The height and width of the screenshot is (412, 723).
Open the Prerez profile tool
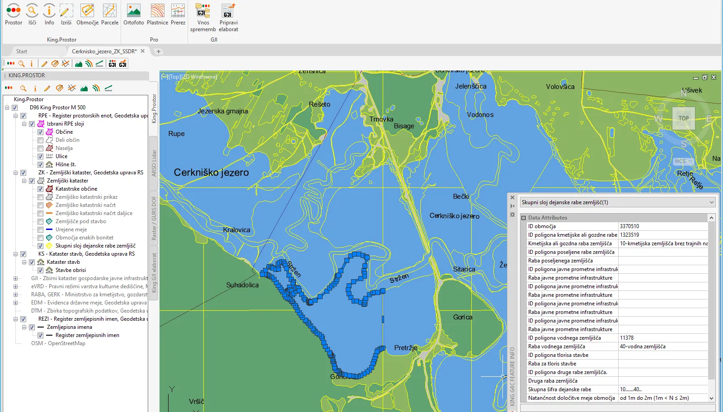click(178, 11)
